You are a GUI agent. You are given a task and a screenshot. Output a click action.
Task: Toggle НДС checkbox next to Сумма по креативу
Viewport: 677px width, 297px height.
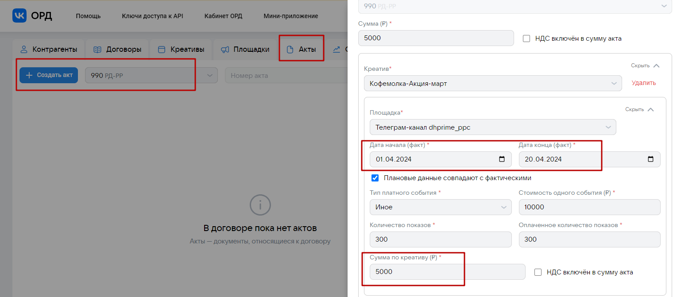[538, 272]
